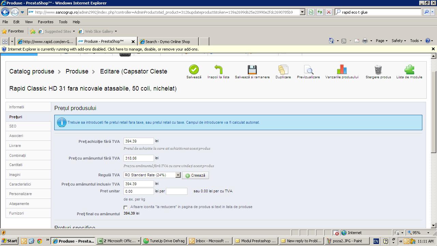Toggle the 'la reducere' icon checkbox

pos(126,207)
